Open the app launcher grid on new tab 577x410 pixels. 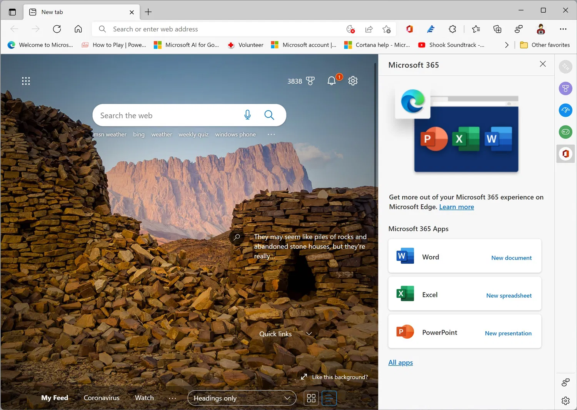26,81
